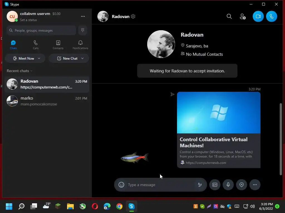Open Task View on taskbar
The image size is (285, 213).
(34, 206)
